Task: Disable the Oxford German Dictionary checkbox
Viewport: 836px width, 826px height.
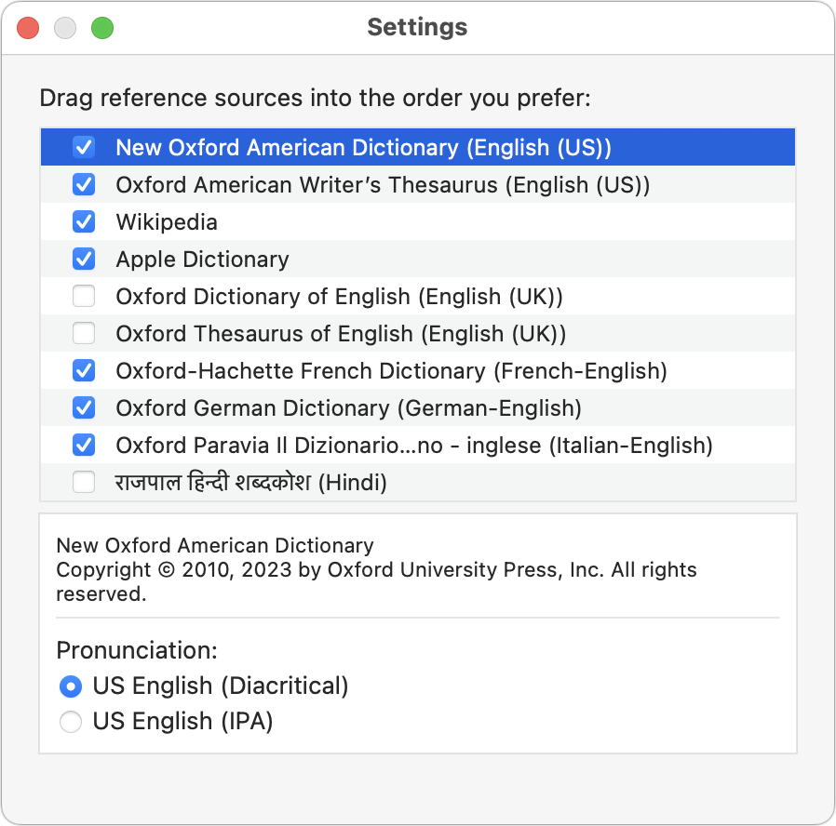Action: pyautogui.click(x=84, y=407)
